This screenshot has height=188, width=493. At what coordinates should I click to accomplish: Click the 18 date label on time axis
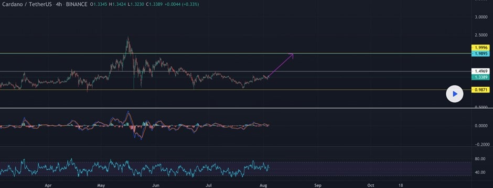point(400,185)
